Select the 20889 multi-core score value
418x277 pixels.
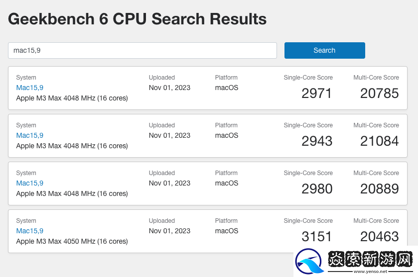coord(380,188)
